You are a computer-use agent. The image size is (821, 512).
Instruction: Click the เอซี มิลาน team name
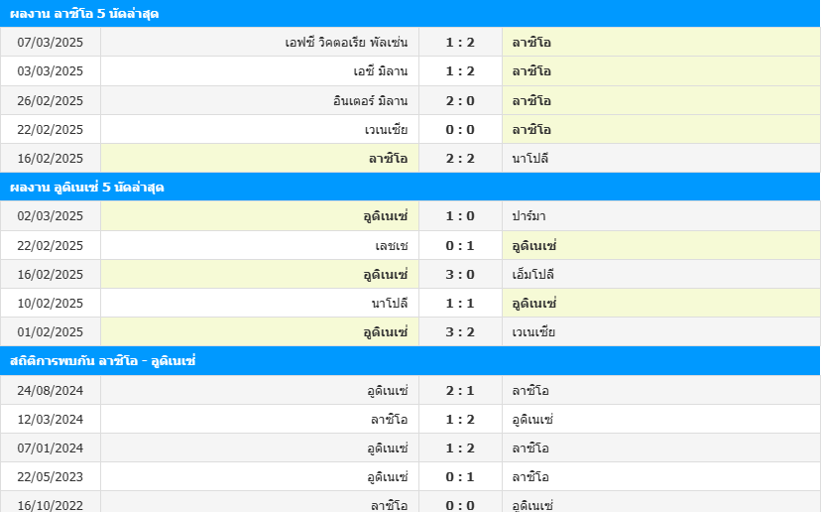click(x=381, y=71)
